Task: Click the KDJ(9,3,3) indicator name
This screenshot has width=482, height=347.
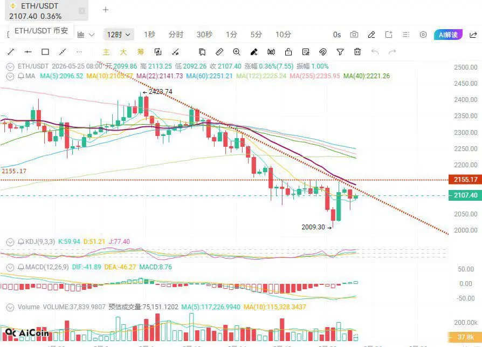Action: [x=40, y=241]
